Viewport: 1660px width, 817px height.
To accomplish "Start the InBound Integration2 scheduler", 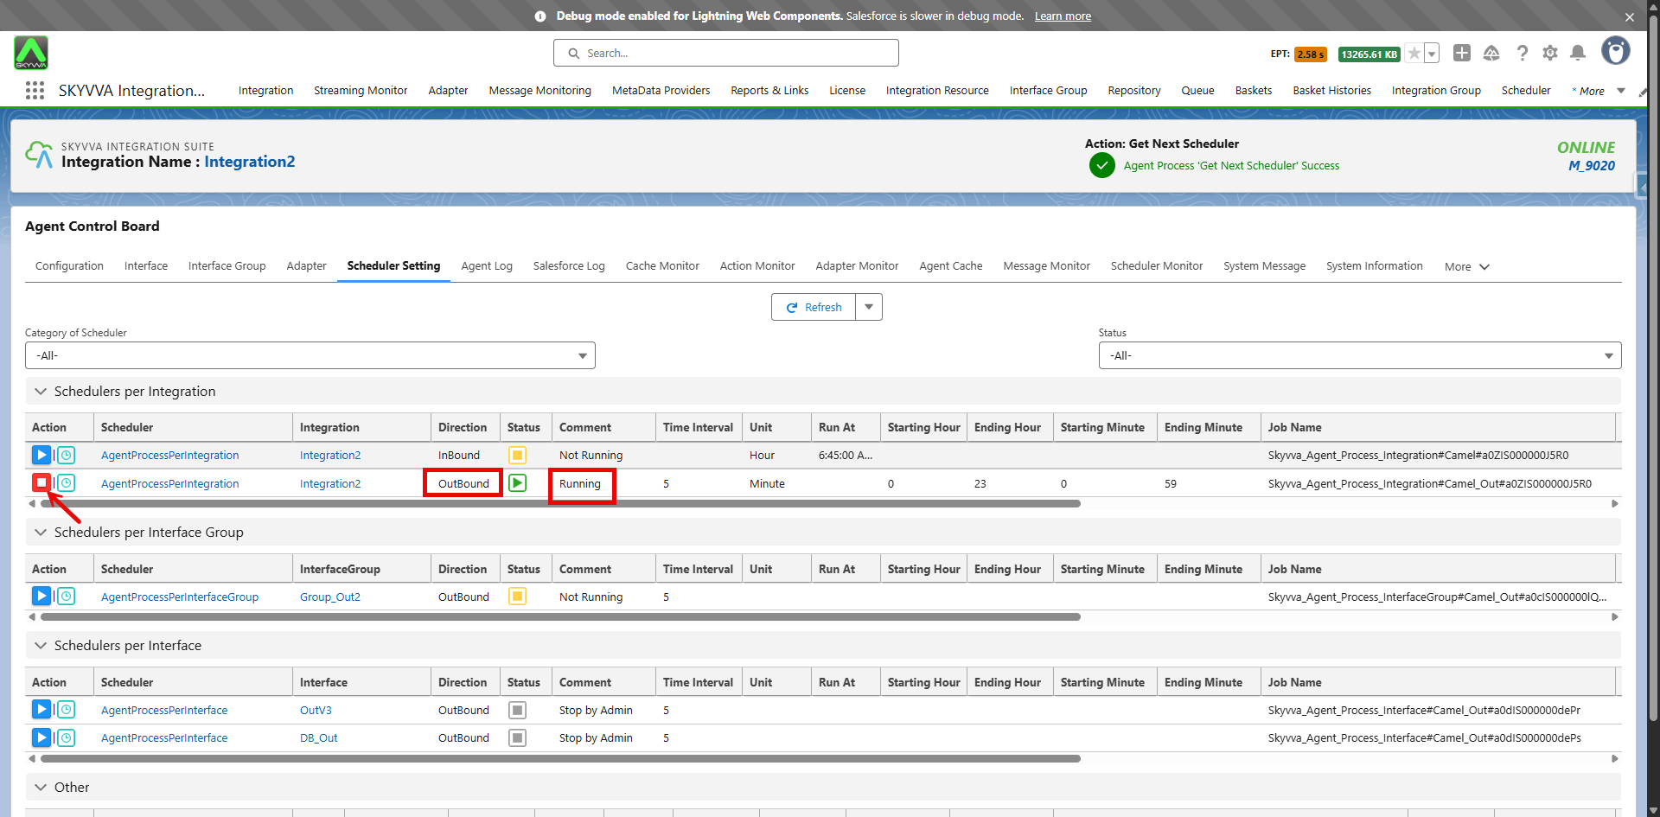I will coord(41,455).
